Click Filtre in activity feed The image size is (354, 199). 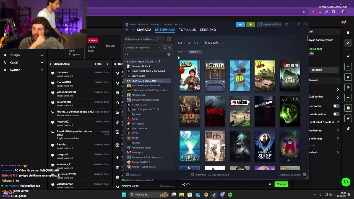click(98, 64)
